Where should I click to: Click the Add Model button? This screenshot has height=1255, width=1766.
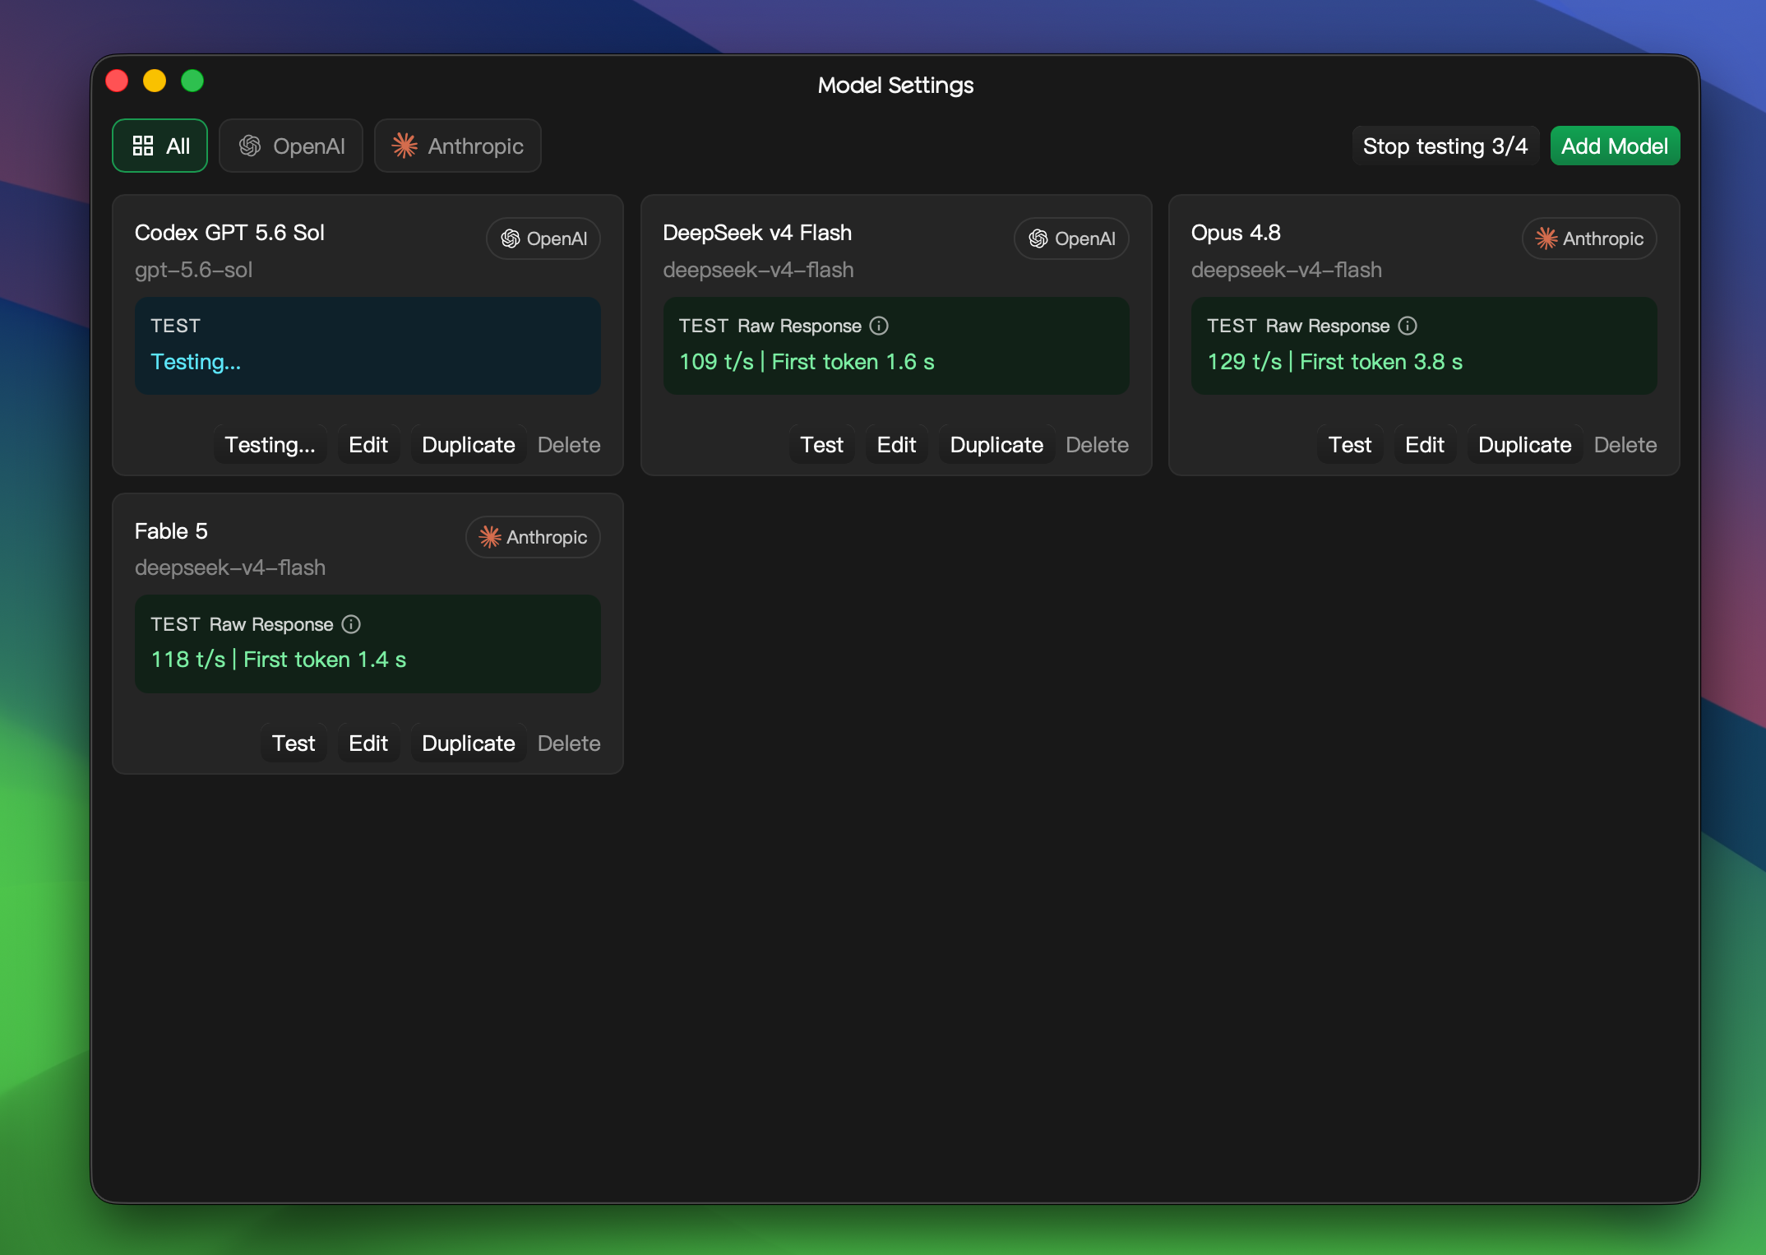1615,146
